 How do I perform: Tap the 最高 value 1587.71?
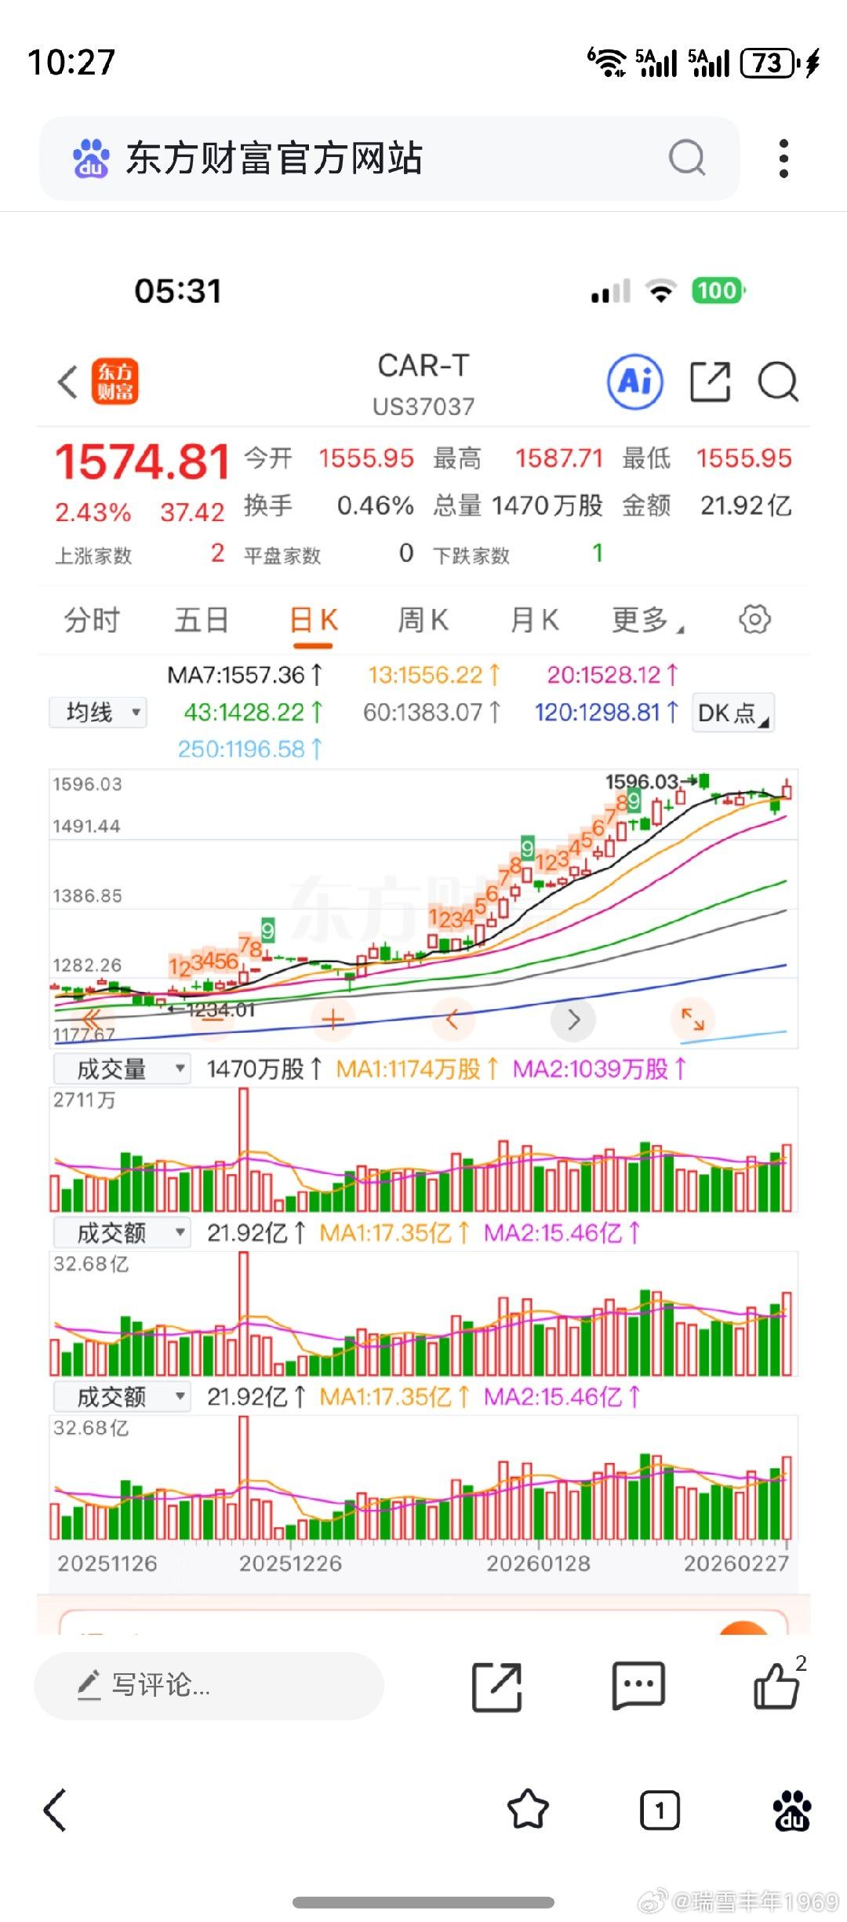click(559, 458)
